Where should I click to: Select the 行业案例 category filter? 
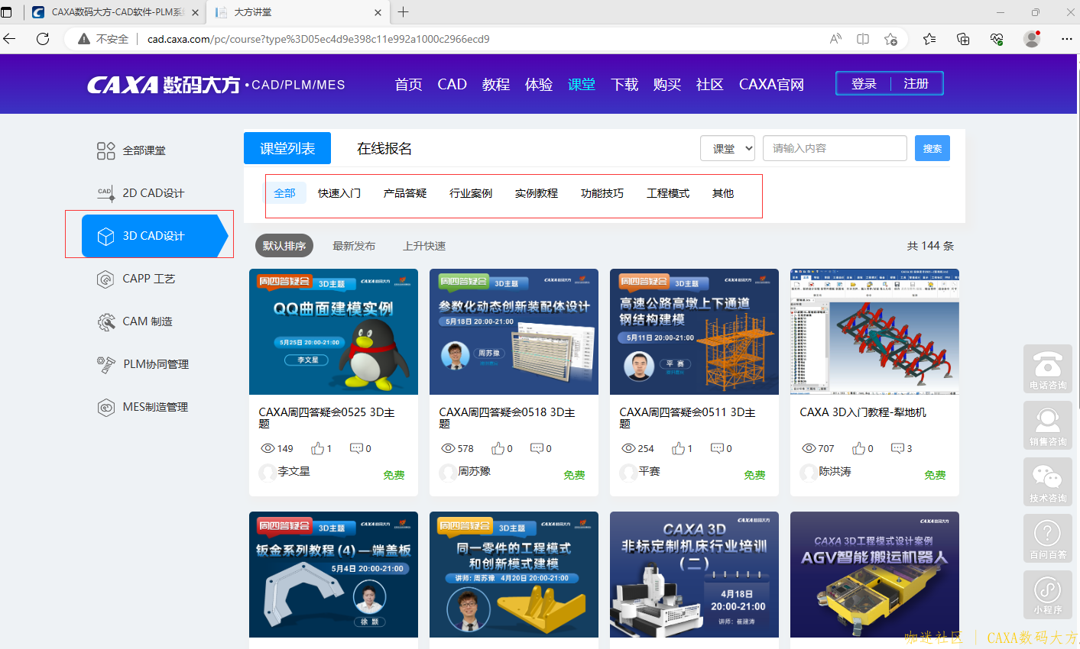(471, 193)
